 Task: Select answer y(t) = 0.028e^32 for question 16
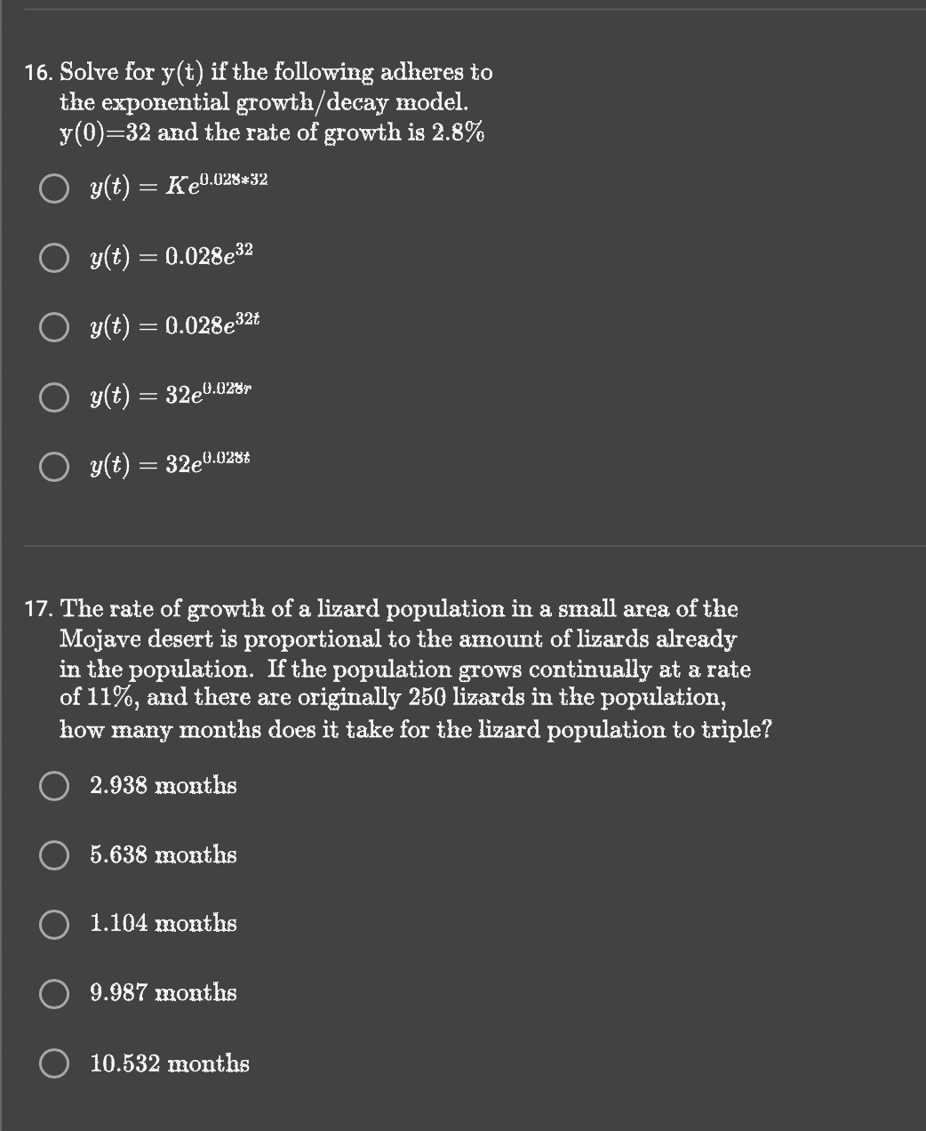pyautogui.click(x=53, y=258)
